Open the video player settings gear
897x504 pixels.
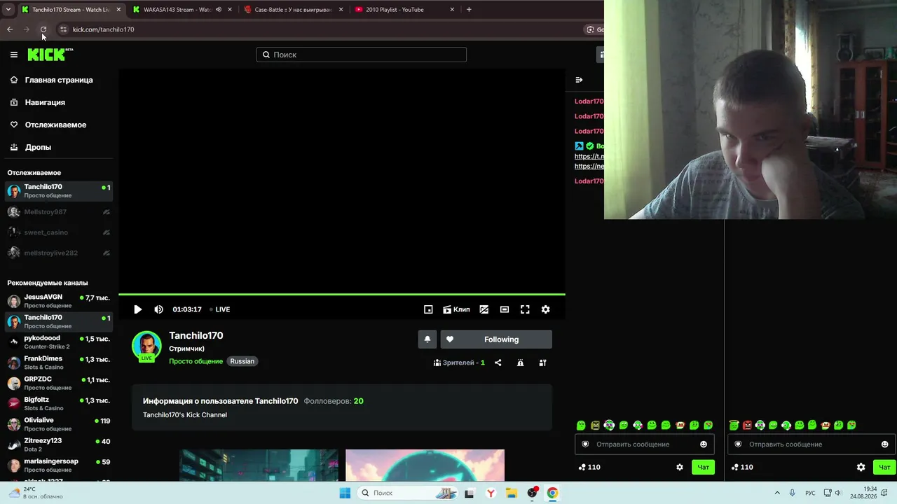[545, 309]
